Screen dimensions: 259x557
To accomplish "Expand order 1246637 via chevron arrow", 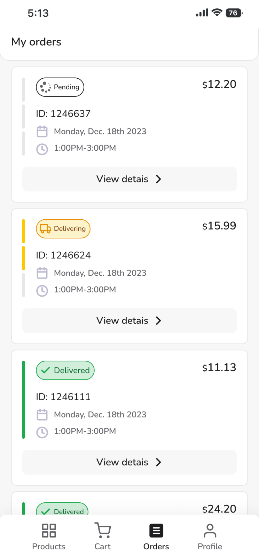I will point(158,179).
